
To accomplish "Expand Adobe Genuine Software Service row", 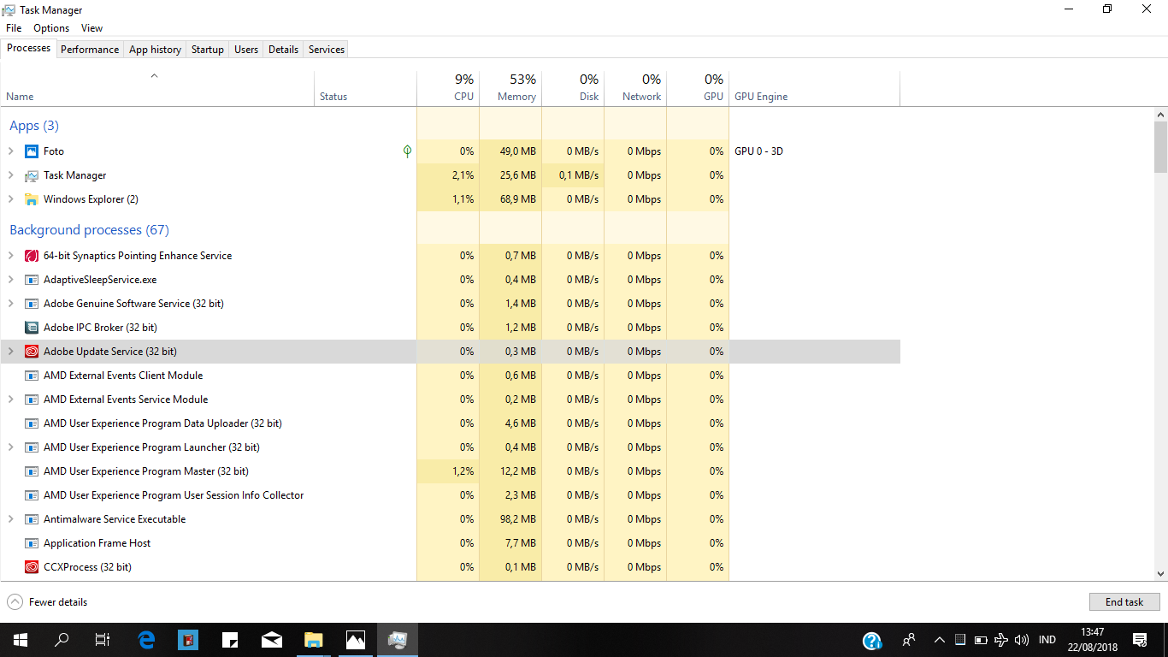I will 11,304.
